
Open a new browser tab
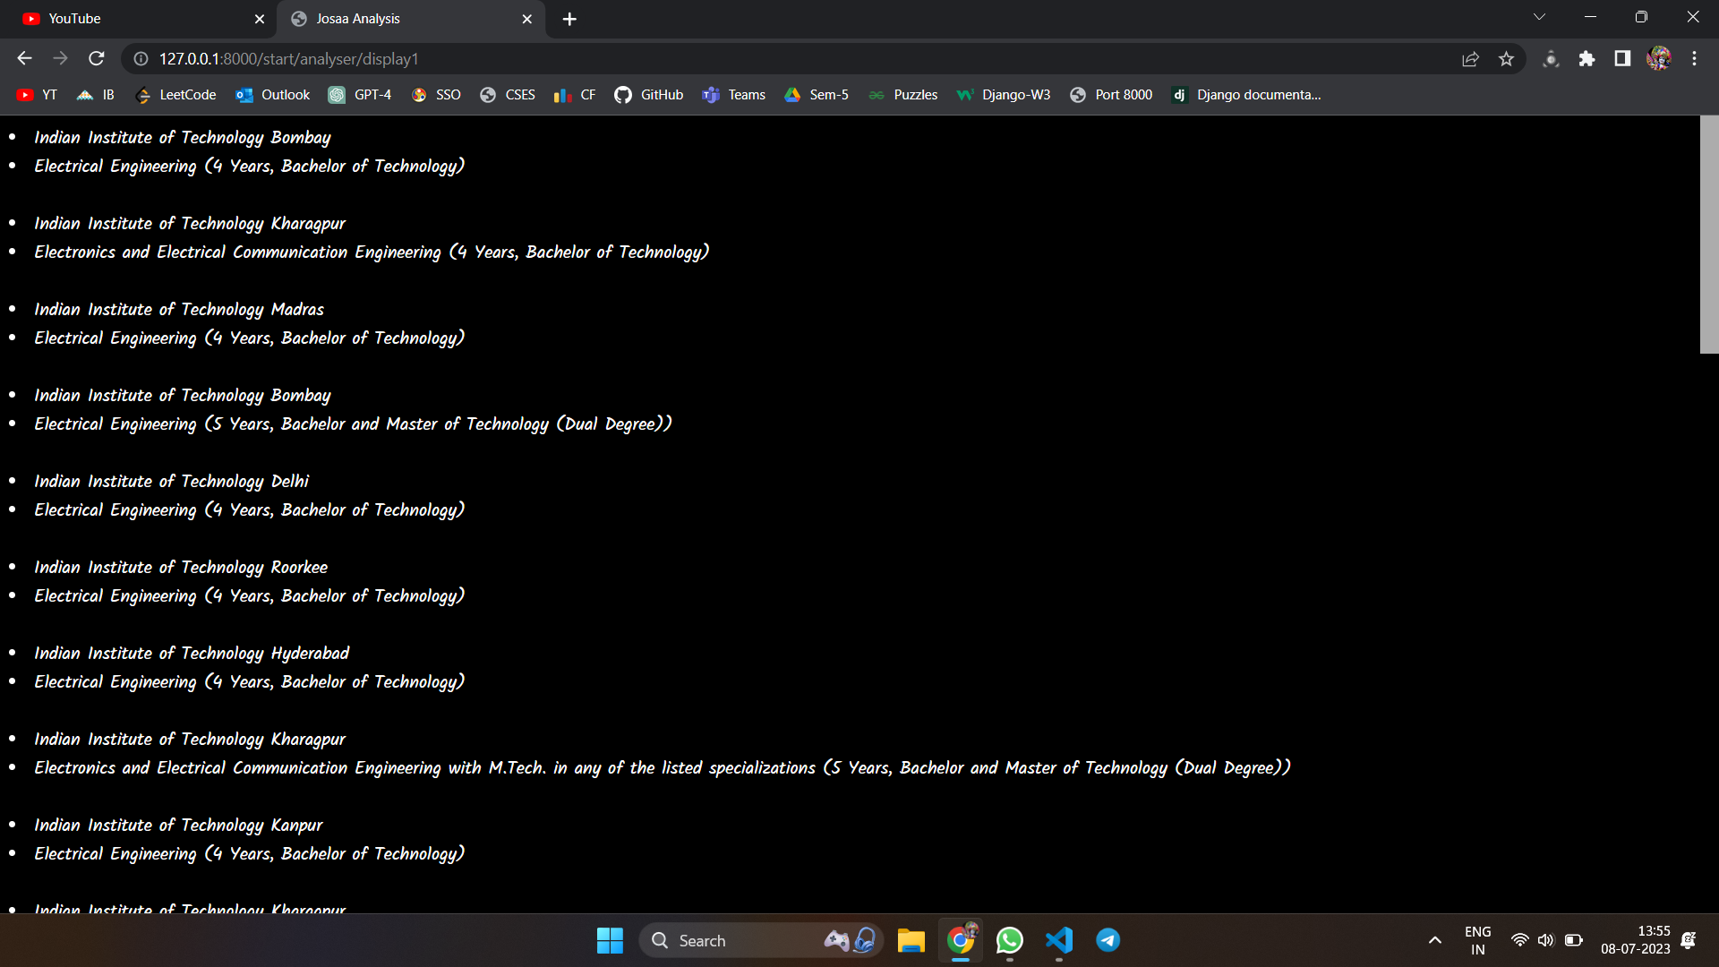[569, 19]
